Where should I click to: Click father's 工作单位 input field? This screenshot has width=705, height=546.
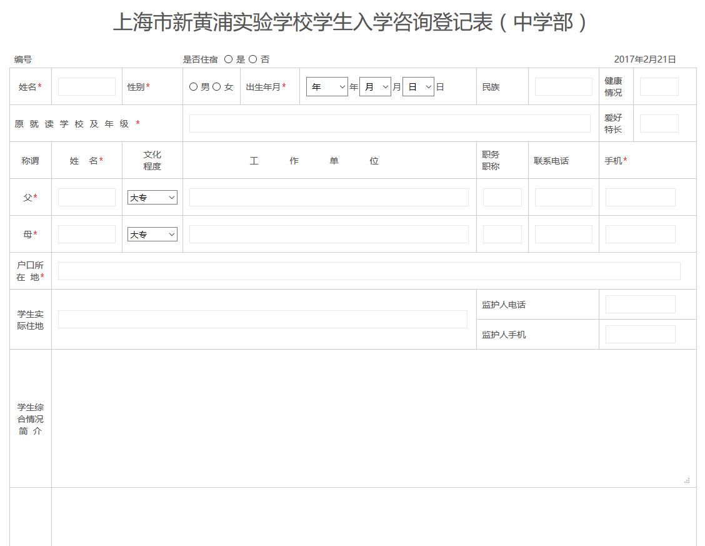click(x=329, y=198)
